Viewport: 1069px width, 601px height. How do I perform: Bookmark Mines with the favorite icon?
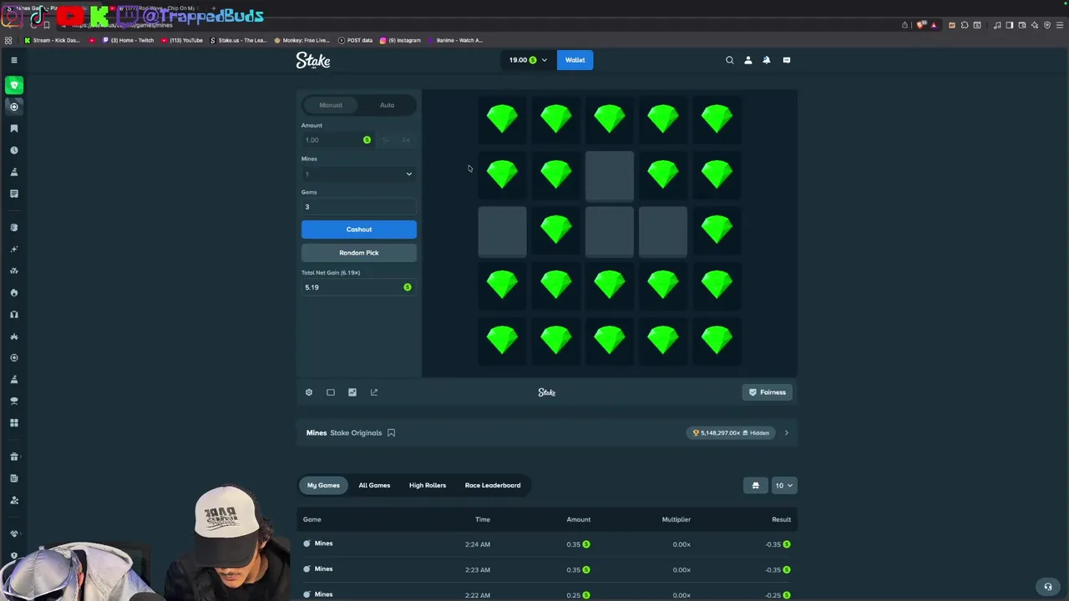[391, 433]
